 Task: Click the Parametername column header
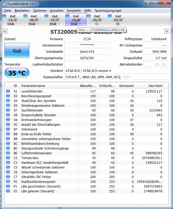coord(49,86)
